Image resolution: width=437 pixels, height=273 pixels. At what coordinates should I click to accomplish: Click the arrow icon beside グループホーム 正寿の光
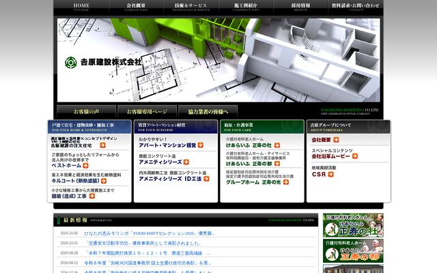[286, 182]
